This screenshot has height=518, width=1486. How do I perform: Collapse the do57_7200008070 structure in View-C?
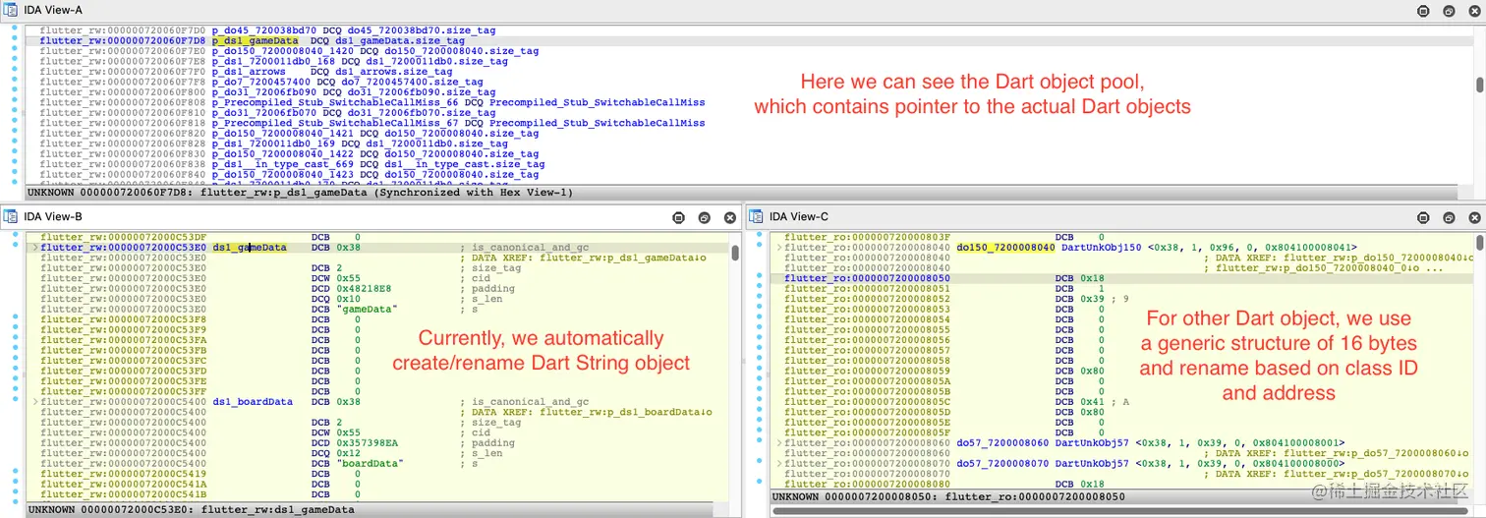[779, 464]
